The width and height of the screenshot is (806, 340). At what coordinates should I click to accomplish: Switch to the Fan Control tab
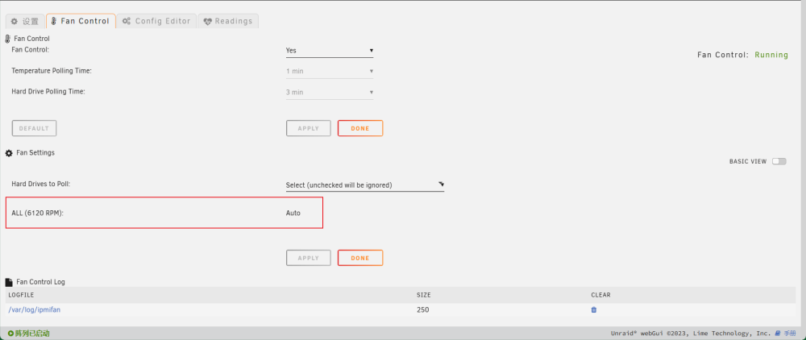[81, 21]
